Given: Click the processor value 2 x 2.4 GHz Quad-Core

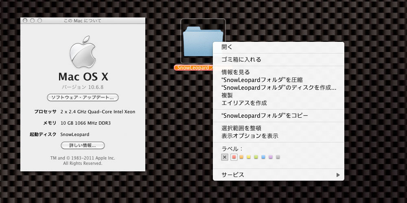Looking at the screenshot, I should pos(98,112).
